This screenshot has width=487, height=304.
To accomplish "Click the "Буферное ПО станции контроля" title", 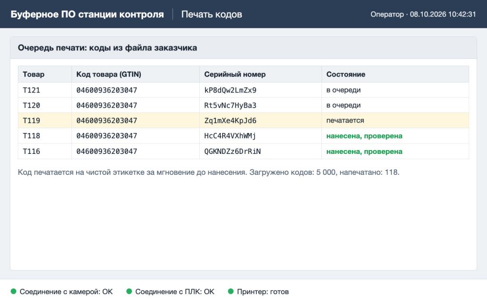I will pyautogui.click(x=88, y=14).
